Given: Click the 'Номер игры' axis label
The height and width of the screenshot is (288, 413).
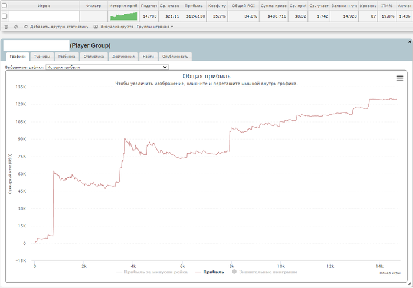Looking at the screenshot, I should point(390,273).
